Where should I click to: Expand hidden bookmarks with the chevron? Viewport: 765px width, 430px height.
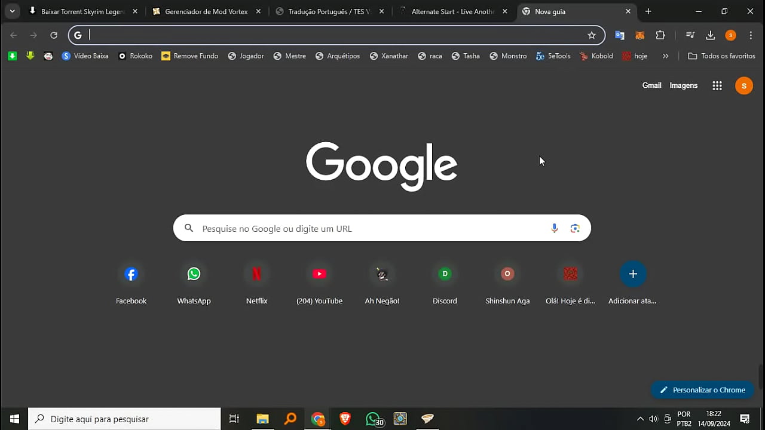(x=666, y=56)
